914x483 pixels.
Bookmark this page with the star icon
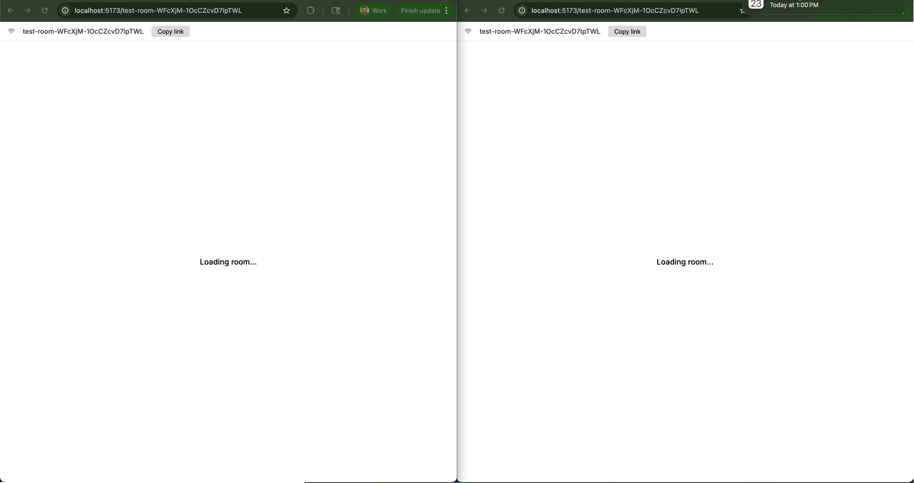(286, 10)
